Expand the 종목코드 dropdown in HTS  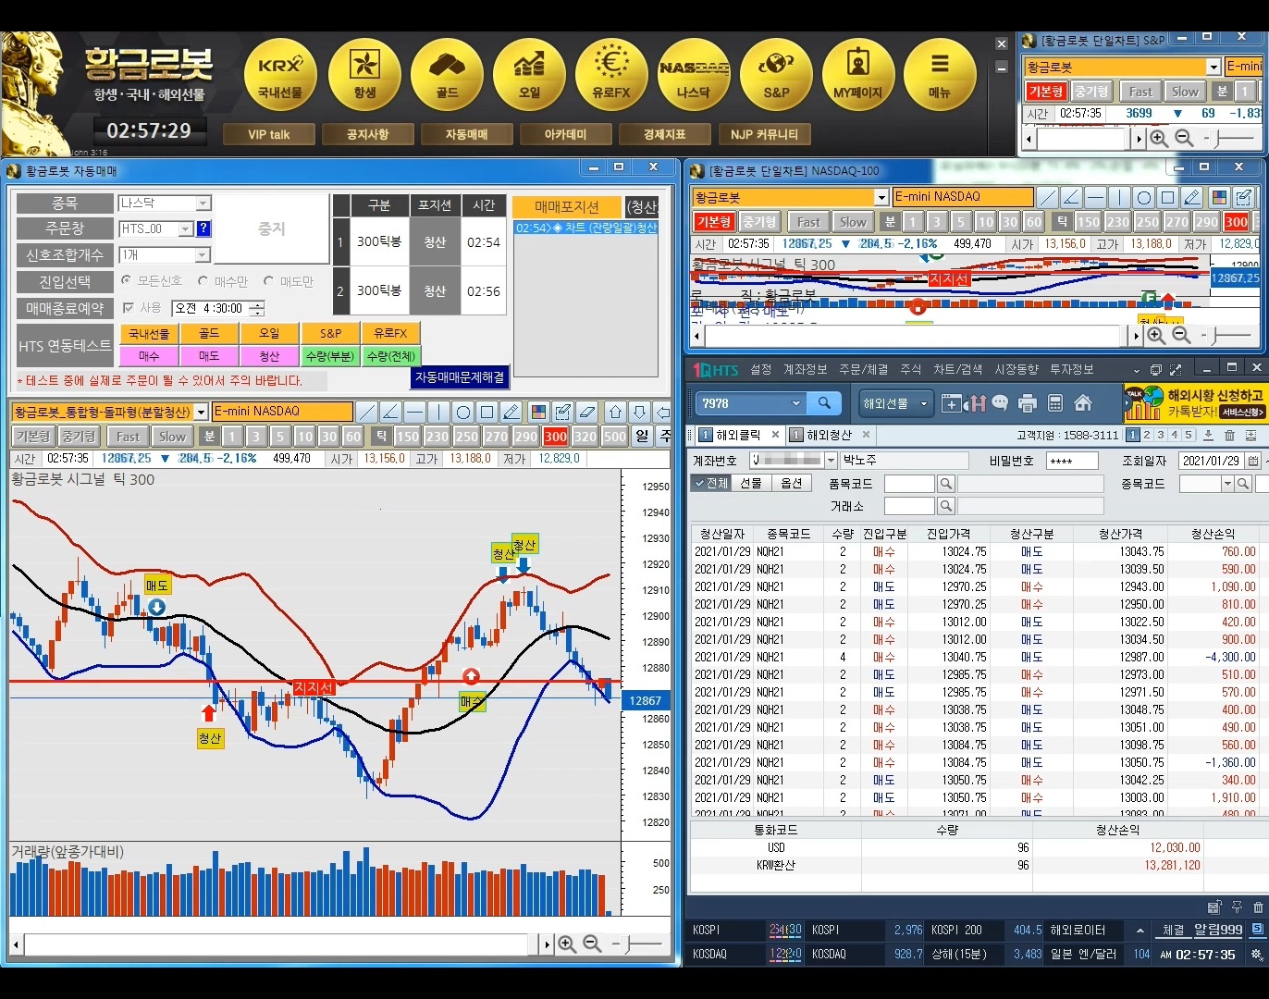[1228, 484]
